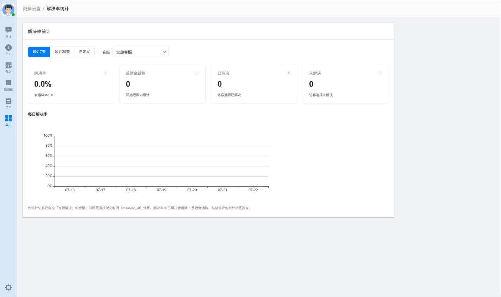Viewport: 501px width, 297px height.
Task: Click the 解决率统计 breadcrumb item
Action: pos(58,9)
